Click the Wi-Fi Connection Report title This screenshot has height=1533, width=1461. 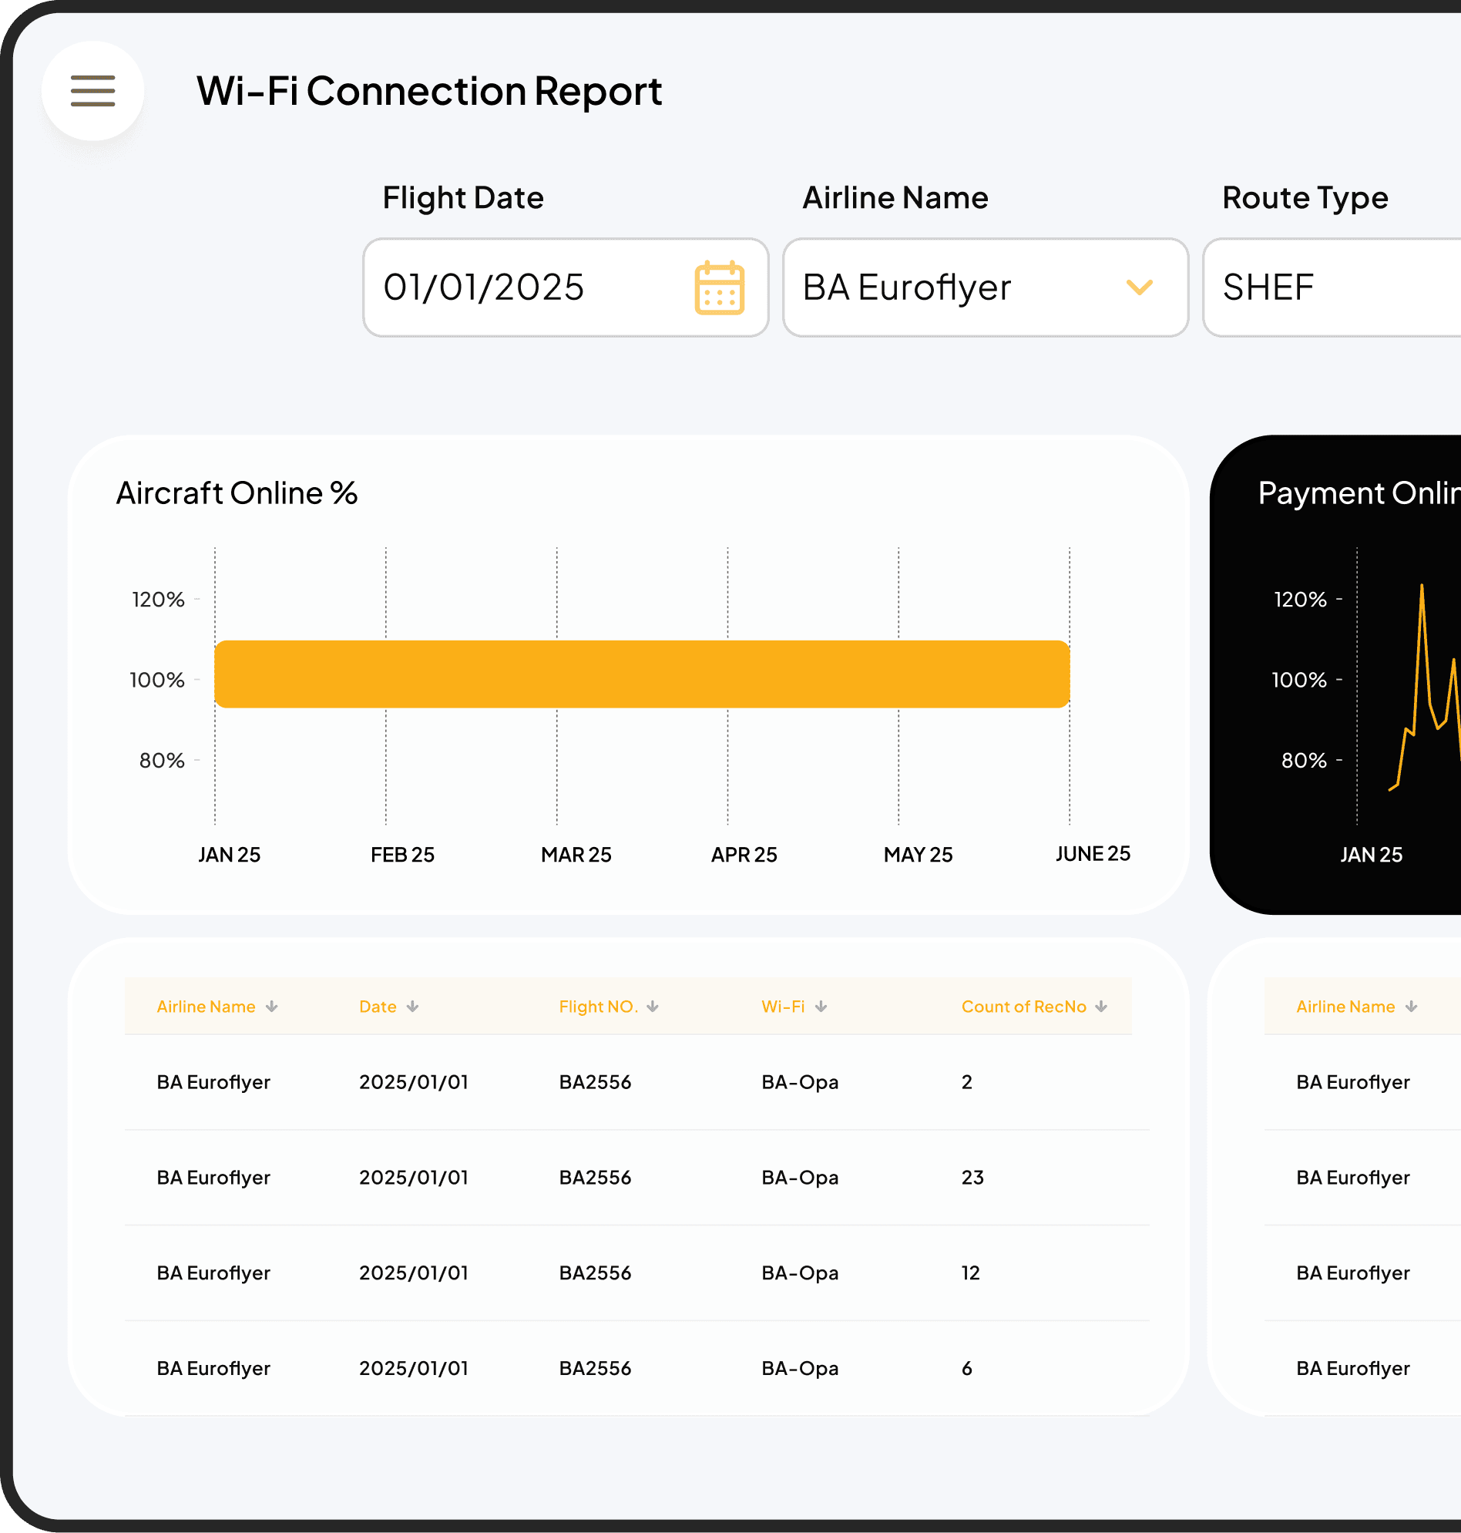[x=429, y=90]
